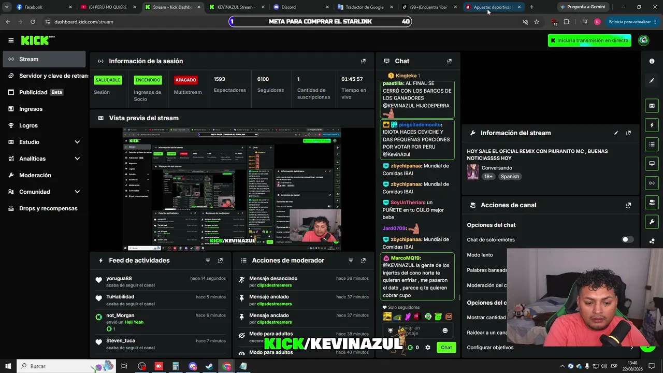Open Feed de actividades filter options
Image resolution: width=663 pixels, height=373 pixels.
[x=208, y=261]
